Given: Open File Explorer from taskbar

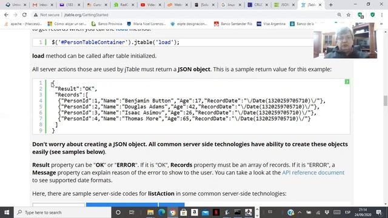Looking at the screenshot, I should tap(150, 213).
